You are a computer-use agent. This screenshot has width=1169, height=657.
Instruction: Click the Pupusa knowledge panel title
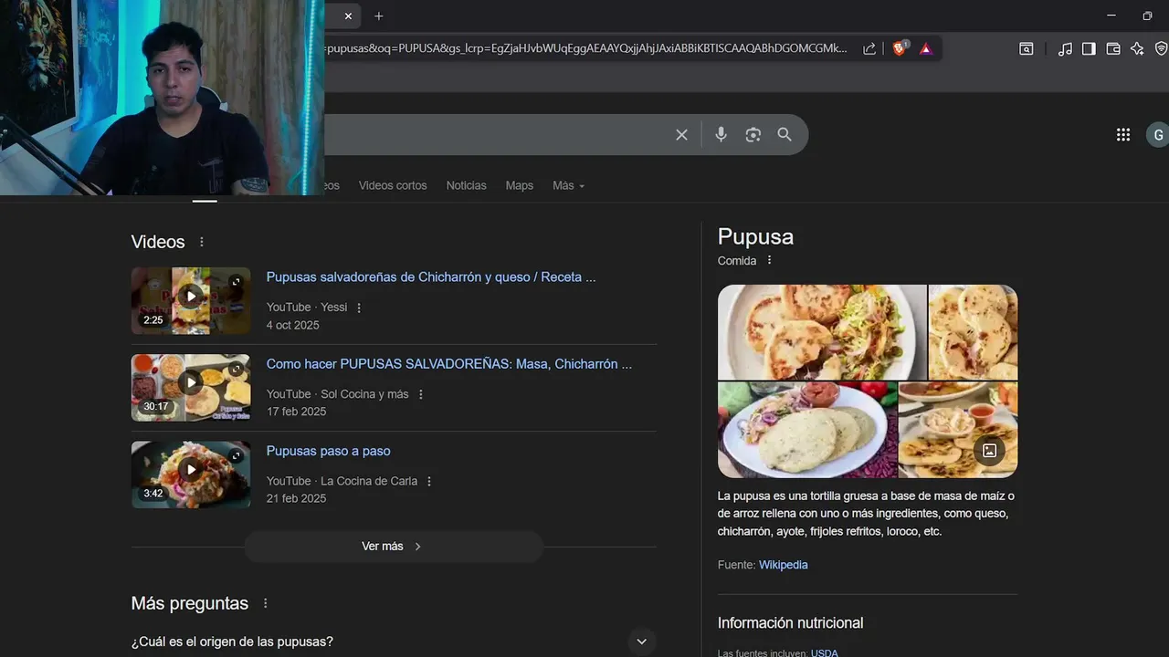coord(755,236)
